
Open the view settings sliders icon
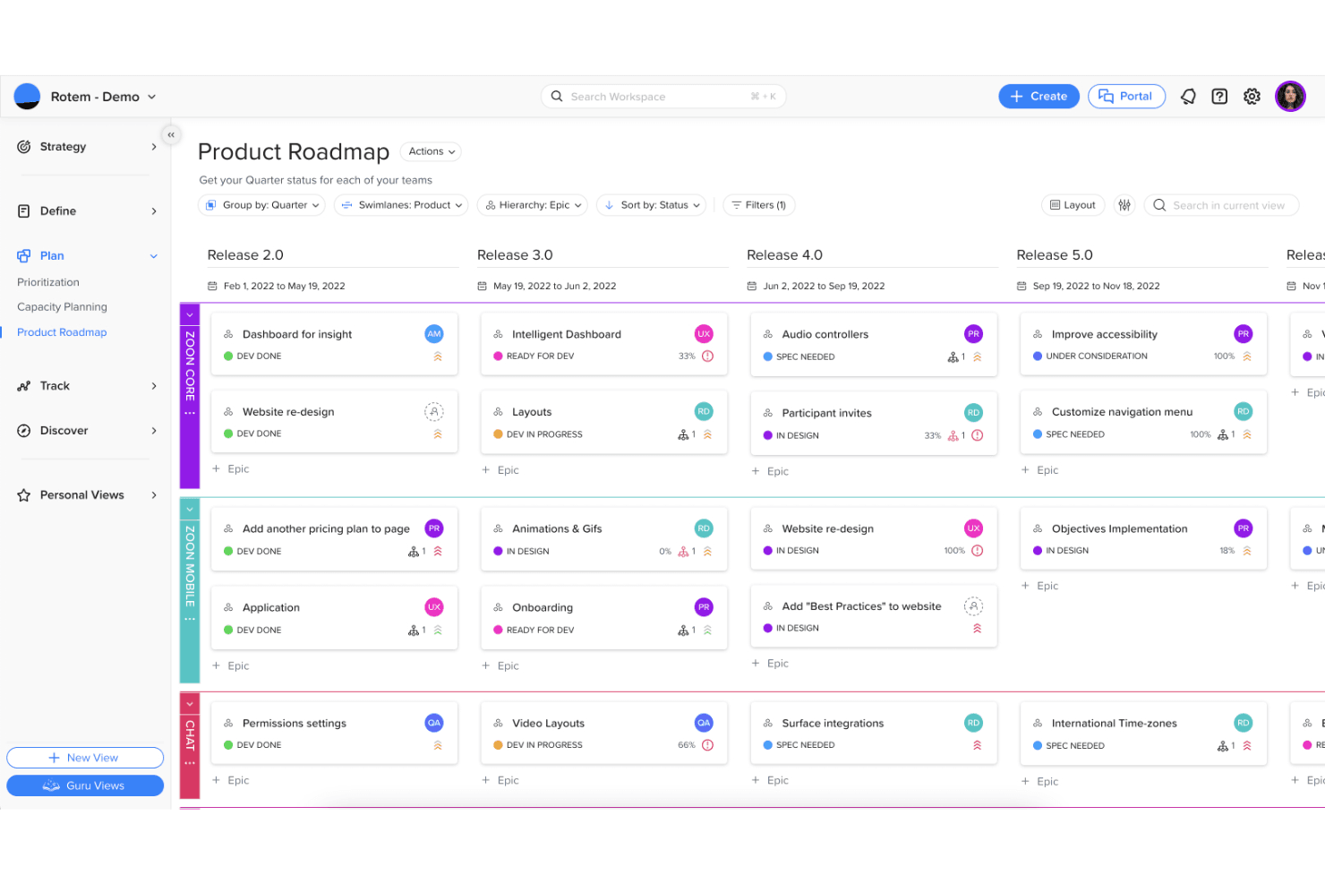click(x=1124, y=205)
